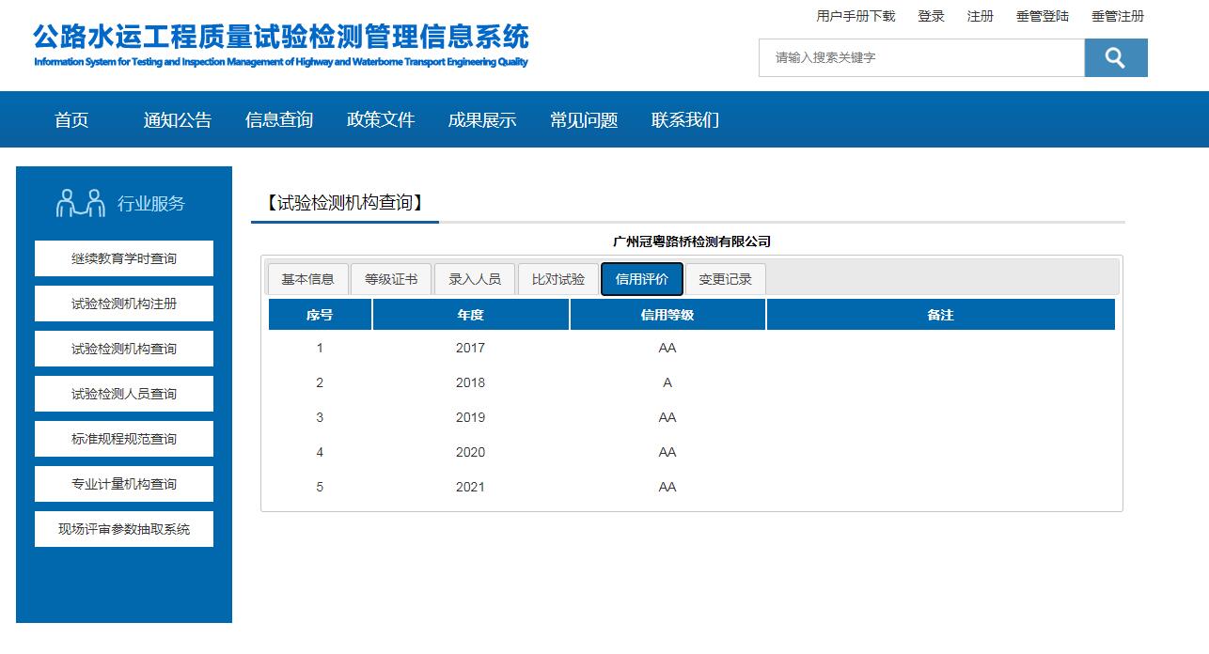Switch to the 变更记录 tab
The image size is (1209, 654).
tap(726, 279)
